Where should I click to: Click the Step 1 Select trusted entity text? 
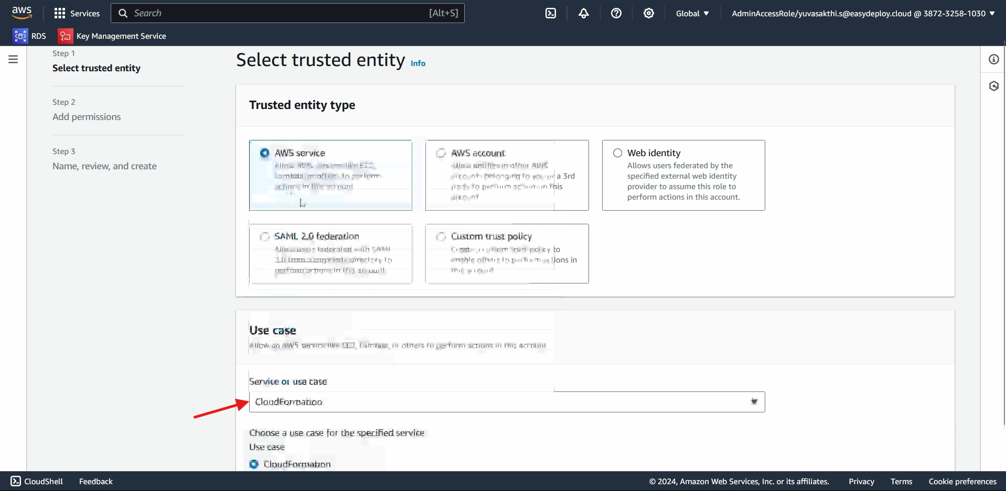[97, 68]
